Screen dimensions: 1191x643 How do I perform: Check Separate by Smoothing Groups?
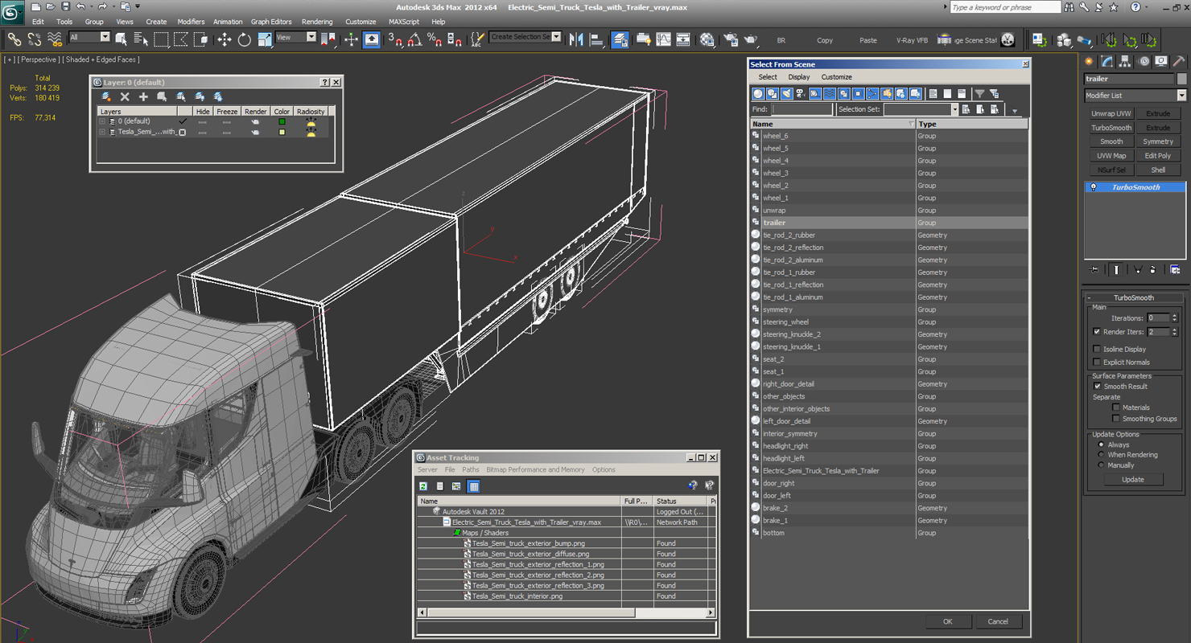[1115, 419]
